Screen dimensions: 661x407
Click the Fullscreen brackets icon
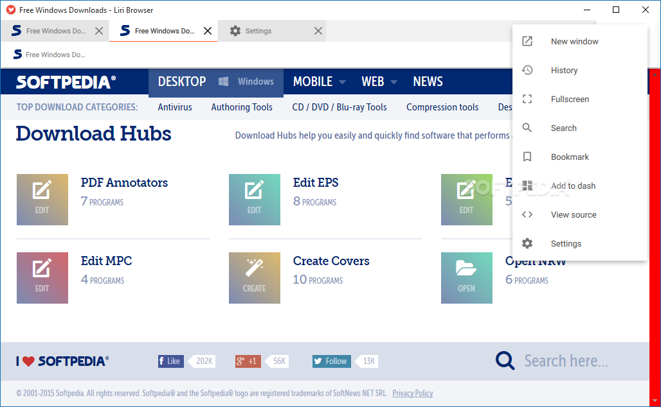coord(527,99)
